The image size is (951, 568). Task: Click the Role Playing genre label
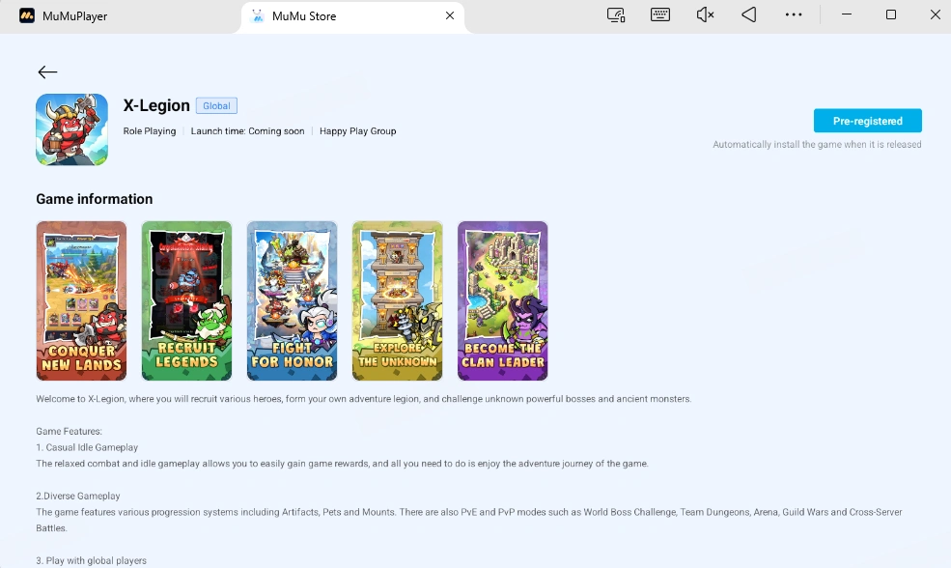tap(150, 131)
